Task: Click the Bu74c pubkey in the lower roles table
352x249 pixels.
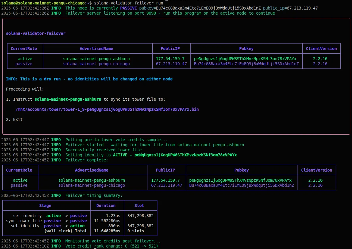Action: (242, 185)
